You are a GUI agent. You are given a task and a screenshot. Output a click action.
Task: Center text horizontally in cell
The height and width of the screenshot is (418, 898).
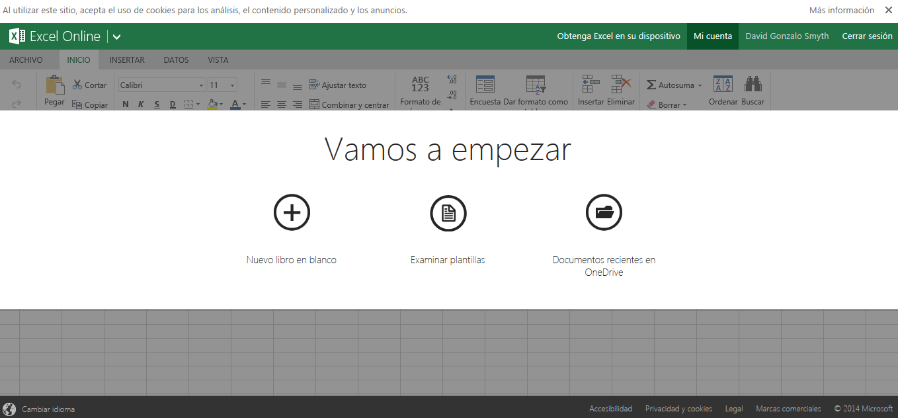[x=282, y=104]
